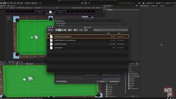This screenshot has height=99, width=176.
Task: Toggle Pivot handle position
Action: (x=28, y=3)
